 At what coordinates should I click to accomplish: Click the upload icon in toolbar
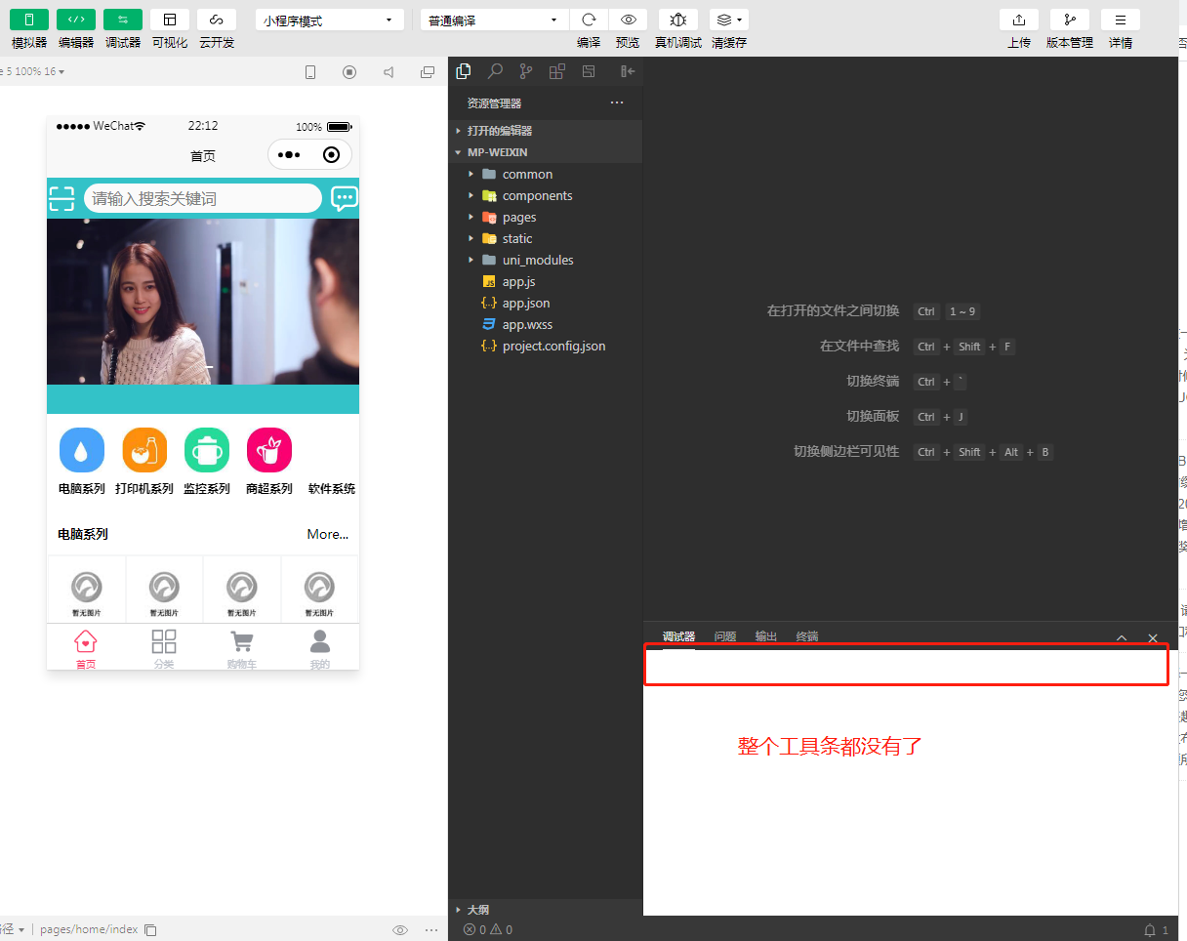pyautogui.click(x=1019, y=20)
